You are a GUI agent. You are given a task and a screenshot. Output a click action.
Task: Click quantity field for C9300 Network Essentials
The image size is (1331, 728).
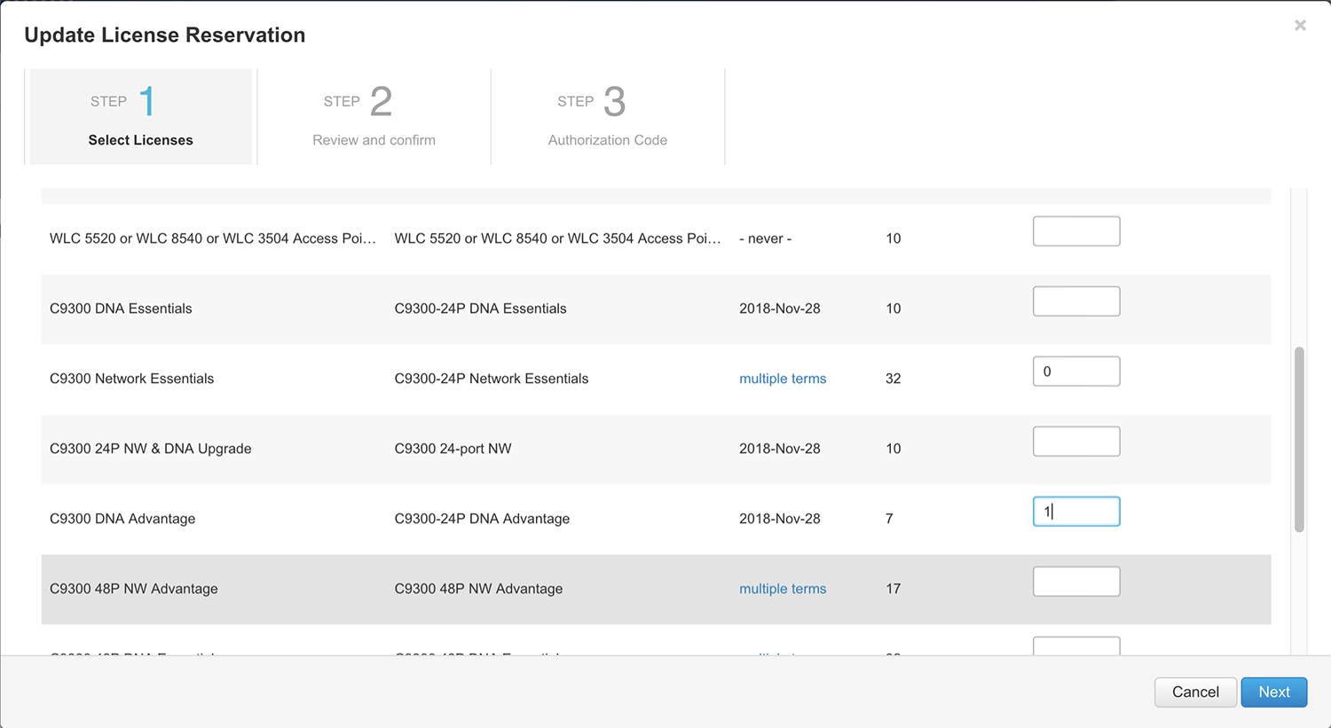coord(1076,372)
